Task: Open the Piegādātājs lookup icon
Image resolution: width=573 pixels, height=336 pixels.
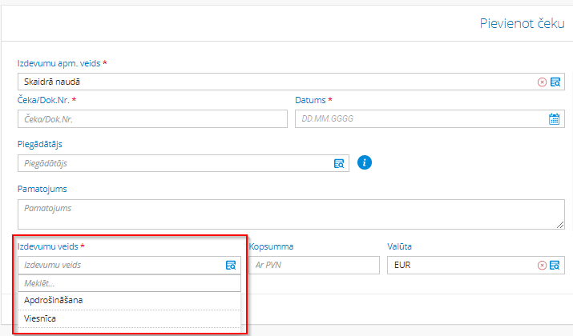Action: pos(339,163)
